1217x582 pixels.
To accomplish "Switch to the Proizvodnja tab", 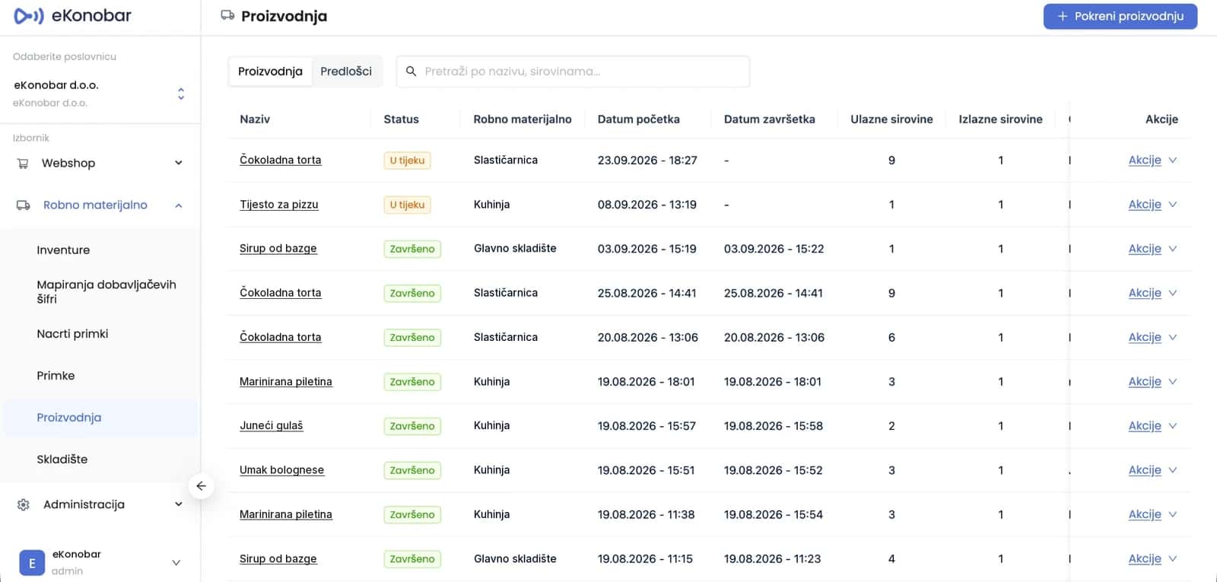I will click(x=270, y=72).
